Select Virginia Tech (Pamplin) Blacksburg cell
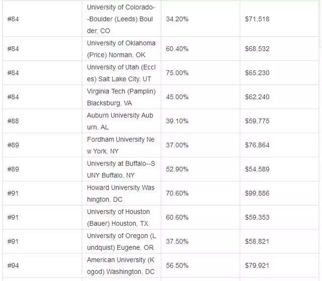 coord(121,97)
